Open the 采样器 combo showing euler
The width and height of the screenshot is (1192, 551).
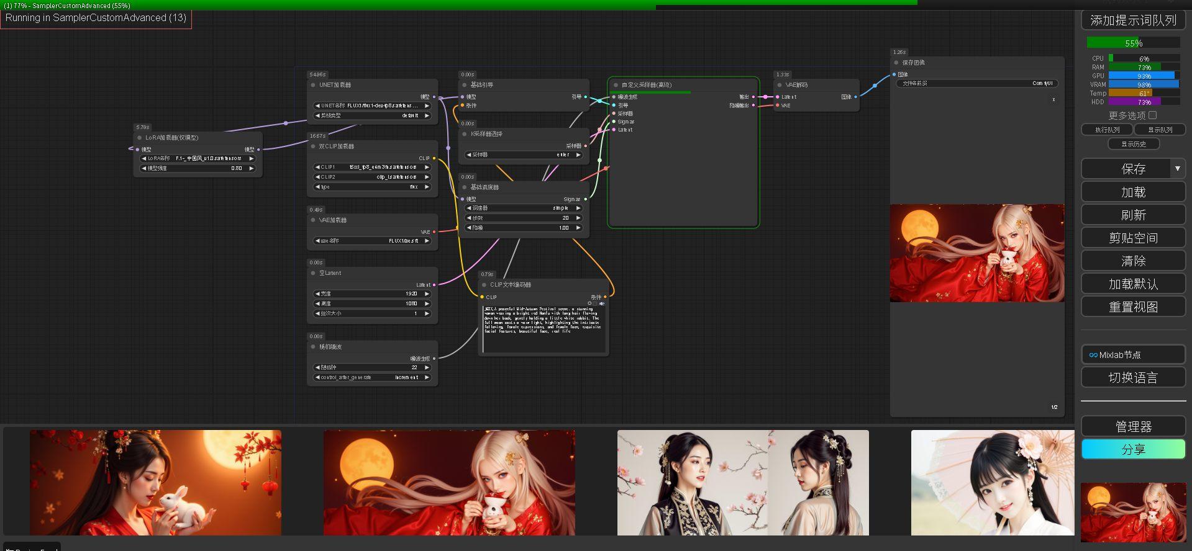523,155
